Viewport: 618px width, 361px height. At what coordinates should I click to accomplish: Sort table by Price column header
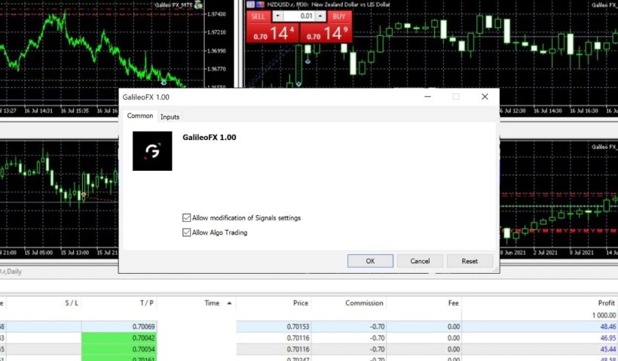click(x=300, y=303)
